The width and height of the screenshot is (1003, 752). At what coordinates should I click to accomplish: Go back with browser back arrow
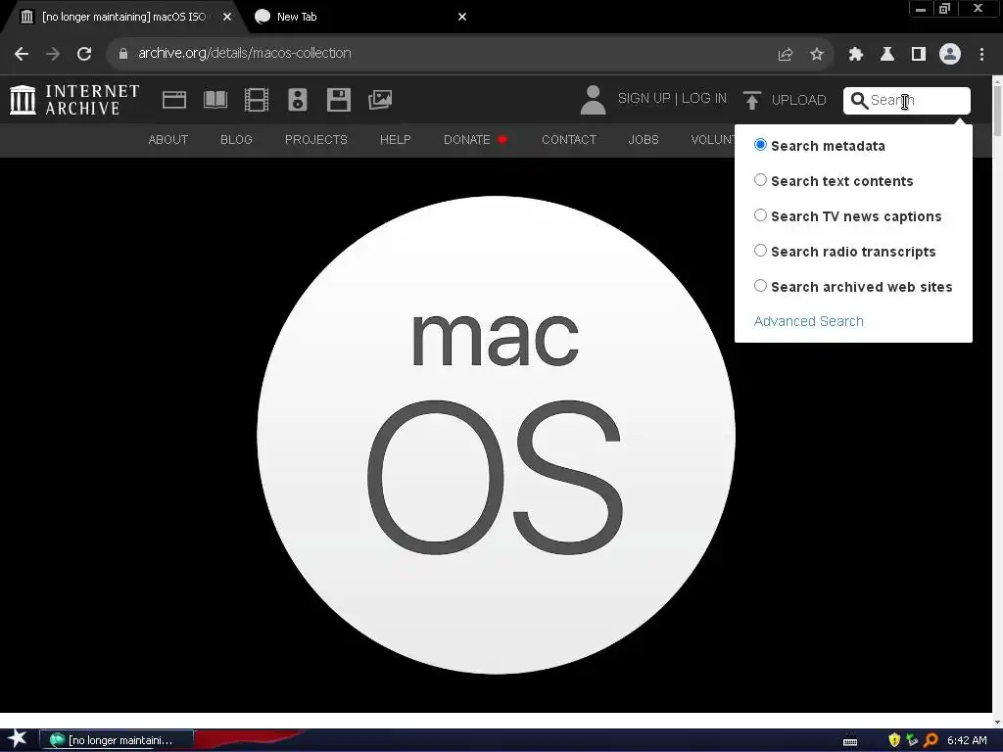coord(22,54)
